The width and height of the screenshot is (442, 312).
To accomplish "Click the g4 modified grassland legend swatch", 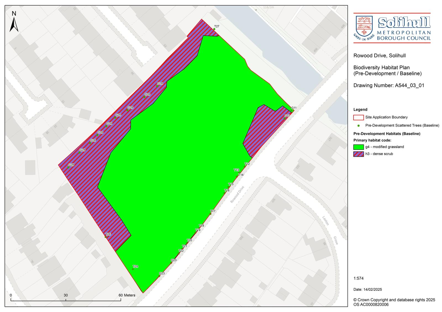I will [x=359, y=147].
